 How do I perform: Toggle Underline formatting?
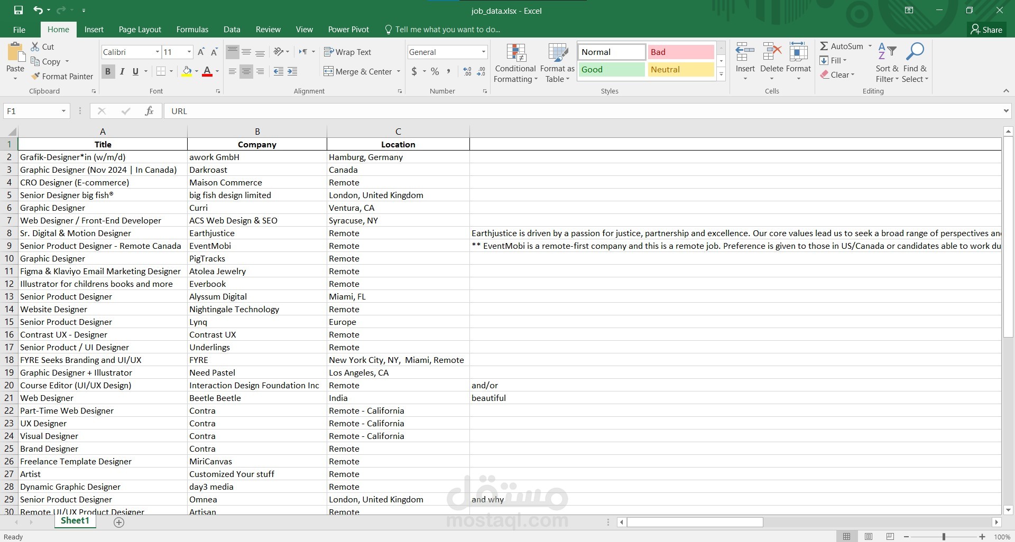click(x=135, y=71)
